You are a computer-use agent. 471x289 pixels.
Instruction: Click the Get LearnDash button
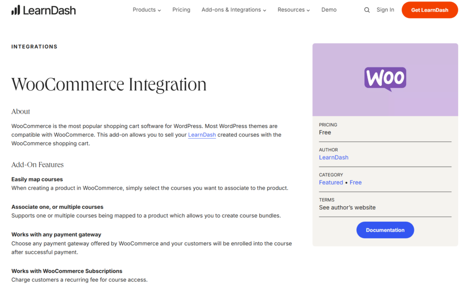tap(430, 10)
